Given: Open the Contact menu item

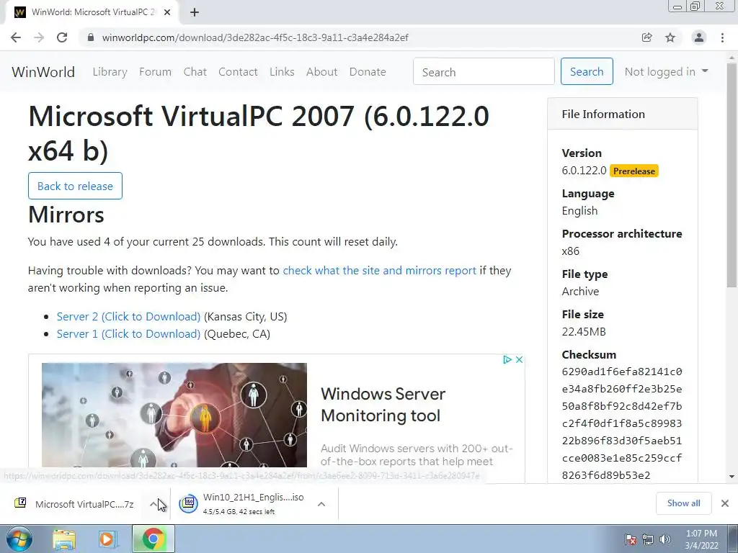Looking at the screenshot, I should pos(238,72).
